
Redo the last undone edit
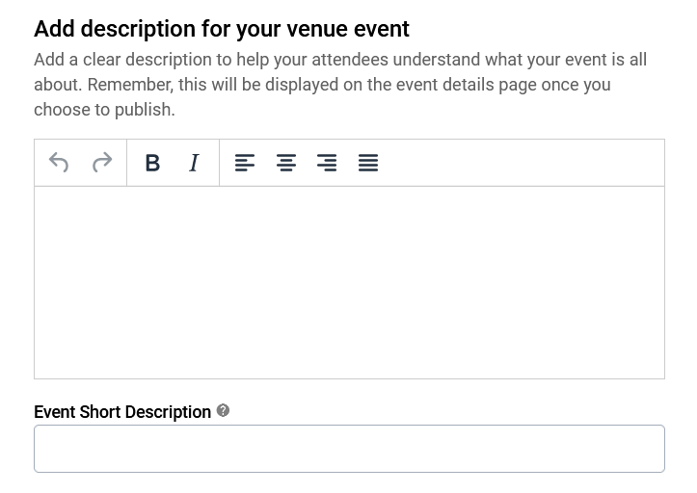click(x=102, y=163)
